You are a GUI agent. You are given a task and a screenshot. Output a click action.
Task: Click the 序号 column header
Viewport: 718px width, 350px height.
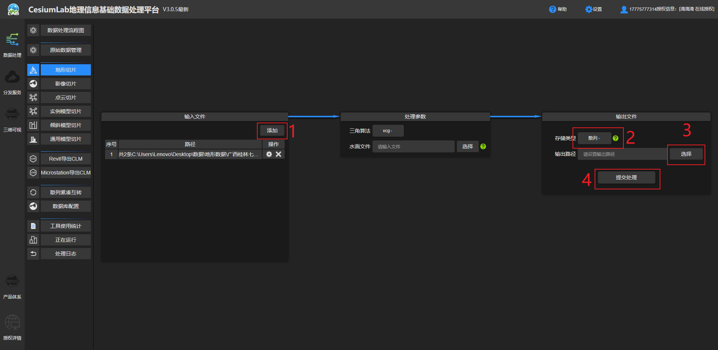(x=111, y=144)
